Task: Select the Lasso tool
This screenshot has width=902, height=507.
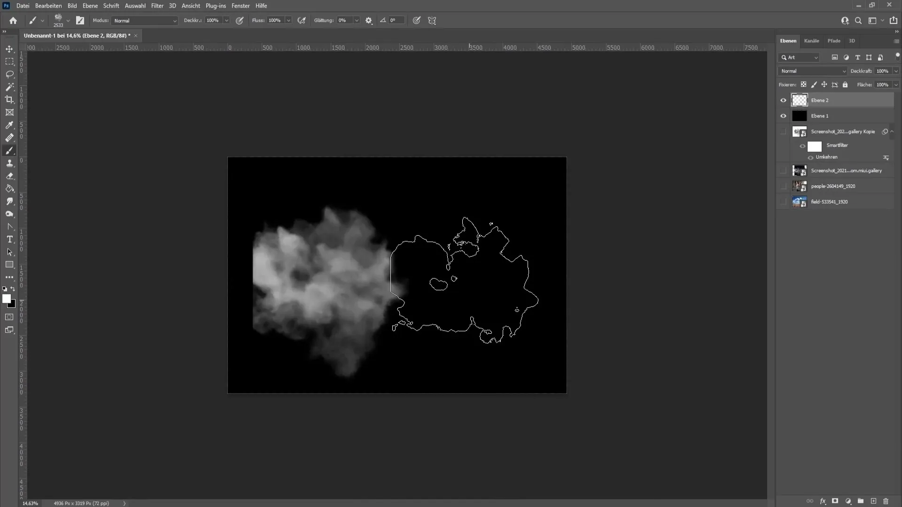Action: click(x=9, y=74)
